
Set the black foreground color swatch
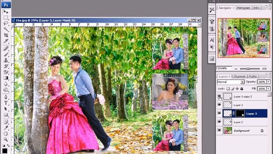click(x=5, y=151)
